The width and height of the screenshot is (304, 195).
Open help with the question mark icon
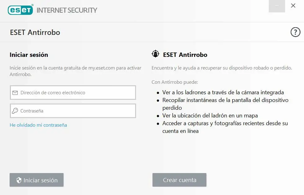(295, 32)
